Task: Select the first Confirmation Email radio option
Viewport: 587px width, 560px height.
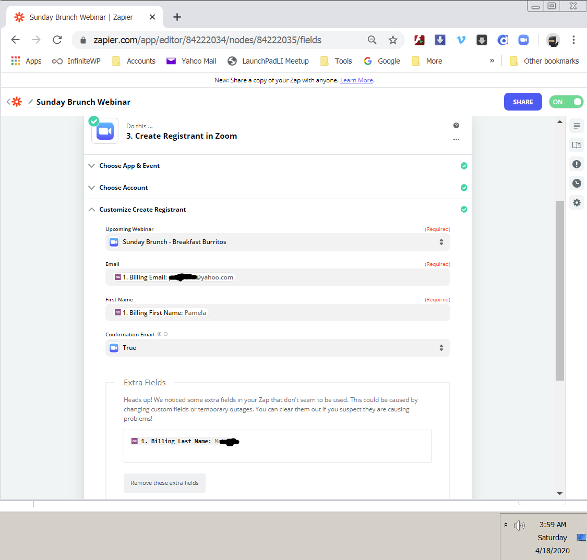Action: [160, 334]
